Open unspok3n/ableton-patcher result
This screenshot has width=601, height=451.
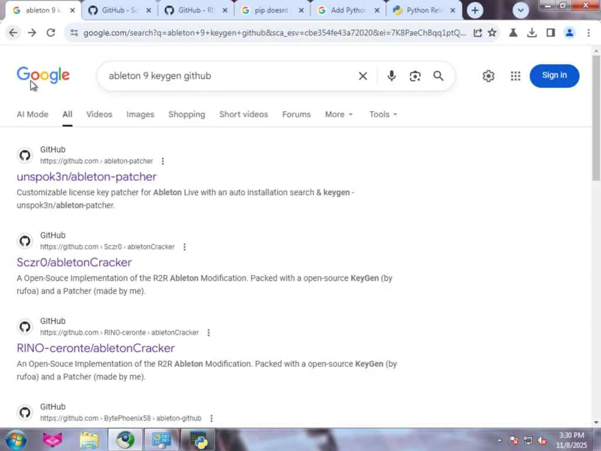[x=87, y=176]
